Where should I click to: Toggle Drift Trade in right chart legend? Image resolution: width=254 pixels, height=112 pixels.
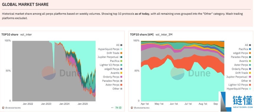click(x=243, y=73)
